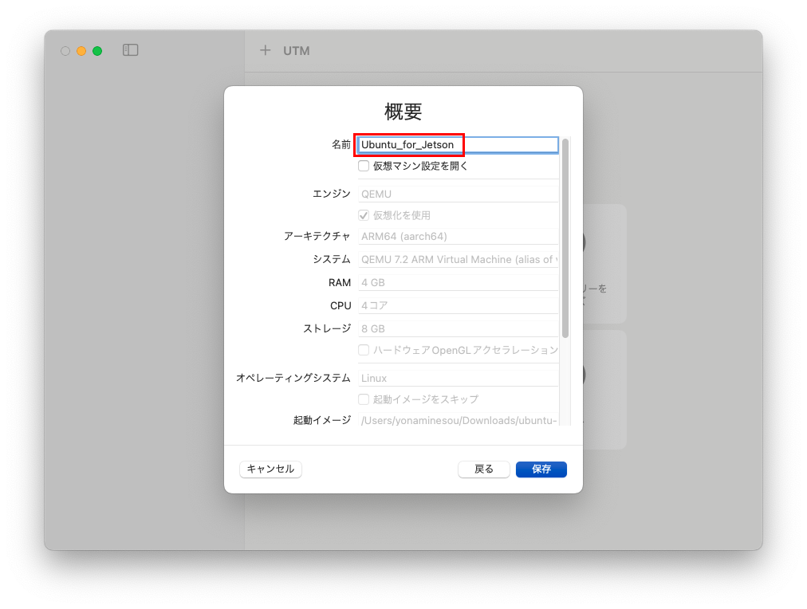Toggle the 仮想化を使用 checkbox
807x609 pixels.
(363, 215)
